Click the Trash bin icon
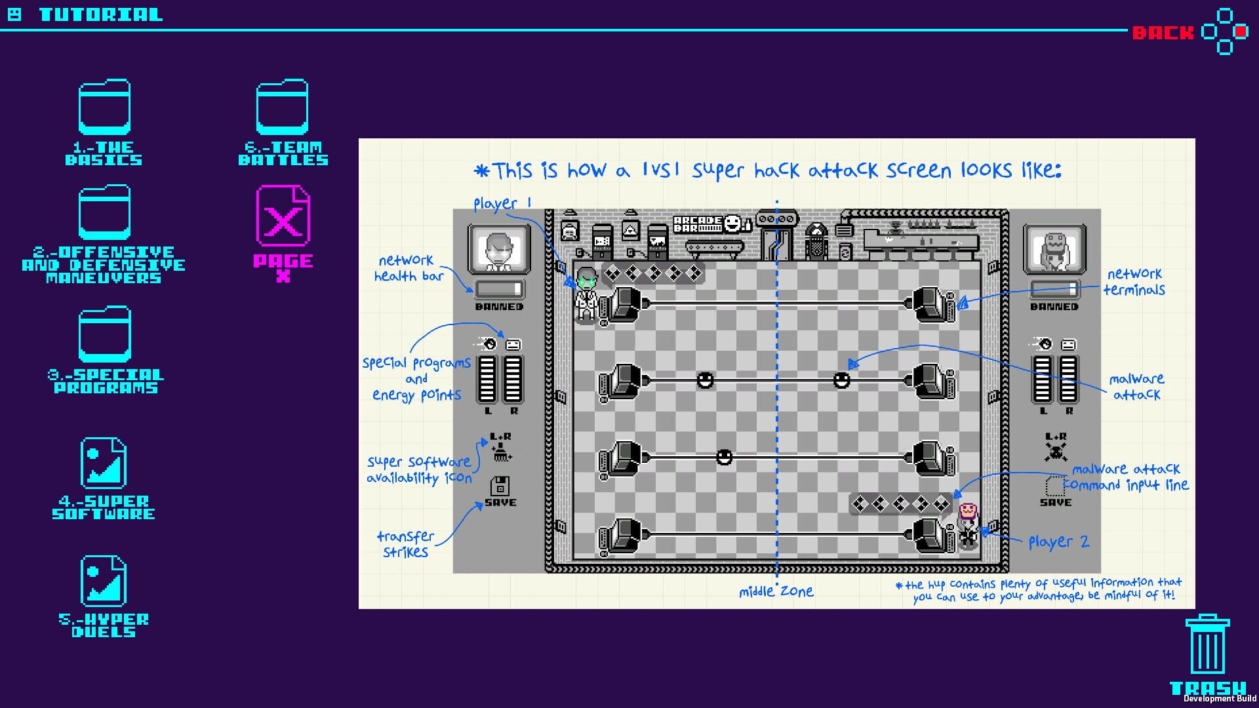Image resolution: width=1259 pixels, height=708 pixels. 1207,645
